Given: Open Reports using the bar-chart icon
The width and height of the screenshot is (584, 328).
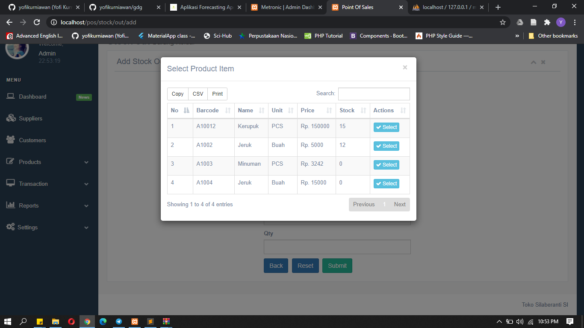Looking at the screenshot, I should (10, 205).
